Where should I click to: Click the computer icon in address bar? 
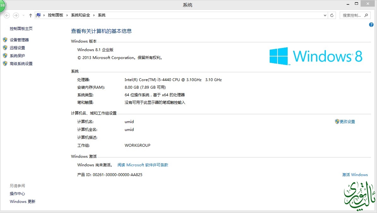click(x=38, y=15)
